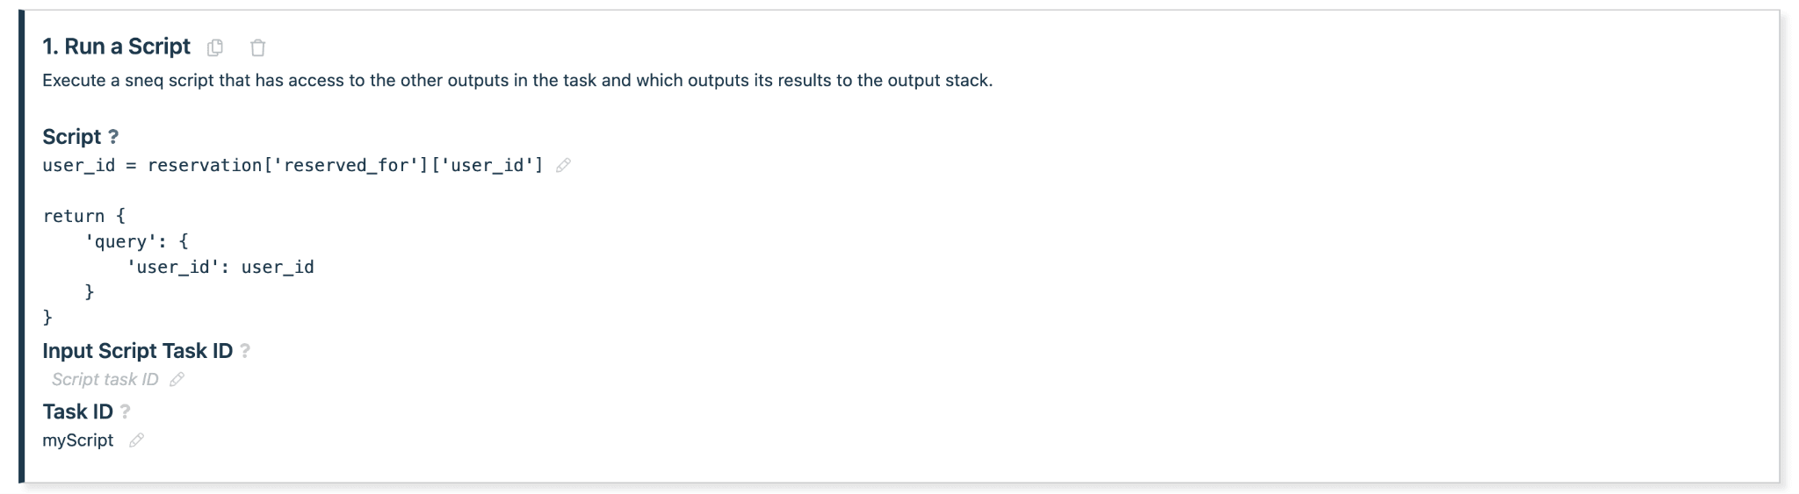Viewport: 1799px width, 494px height.
Task: Select the "Script" field label
Action: click(x=71, y=137)
